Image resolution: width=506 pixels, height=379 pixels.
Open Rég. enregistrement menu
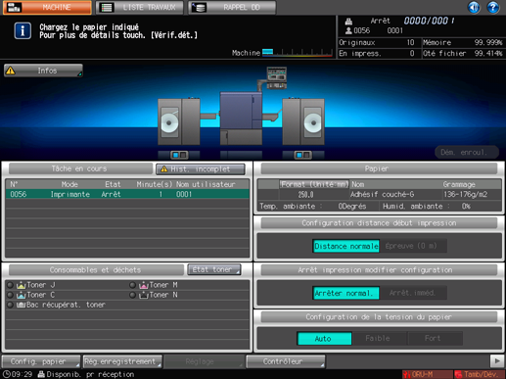click(122, 361)
